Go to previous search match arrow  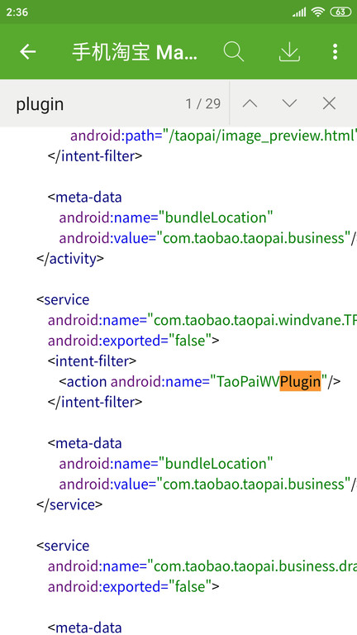(x=250, y=103)
